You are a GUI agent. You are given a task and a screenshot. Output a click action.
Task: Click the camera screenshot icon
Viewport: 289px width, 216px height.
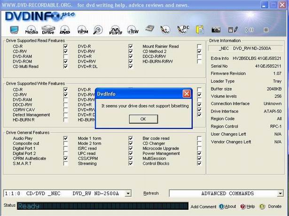click(216, 30)
